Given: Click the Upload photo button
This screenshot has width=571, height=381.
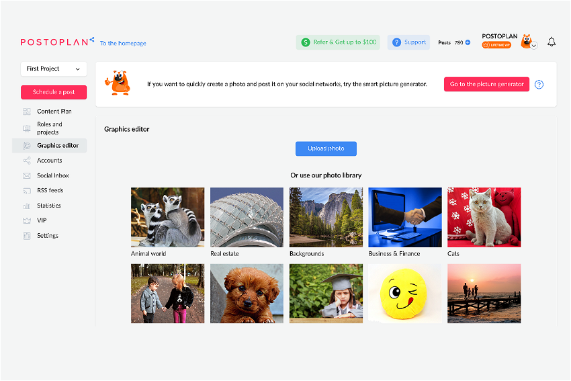Looking at the screenshot, I should 326,149.
